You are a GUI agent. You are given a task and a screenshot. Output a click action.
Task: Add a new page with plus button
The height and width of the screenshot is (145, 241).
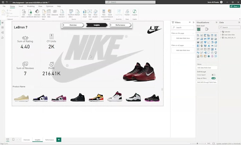(58, 140)
